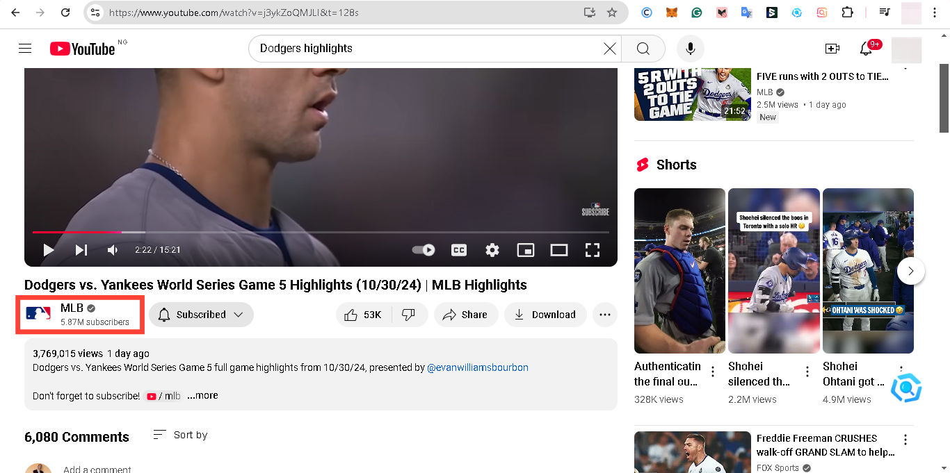Open the 'Authenticatin the final ou...' short thumbnail
The height and width of the screenshot is (473, 950).
pyautogui.click(x=679, y=271)
